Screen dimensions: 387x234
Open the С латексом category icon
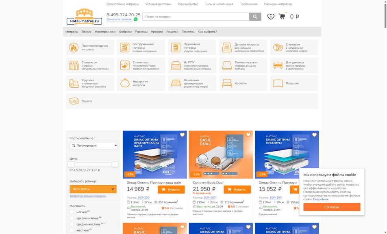click(74, 65)
